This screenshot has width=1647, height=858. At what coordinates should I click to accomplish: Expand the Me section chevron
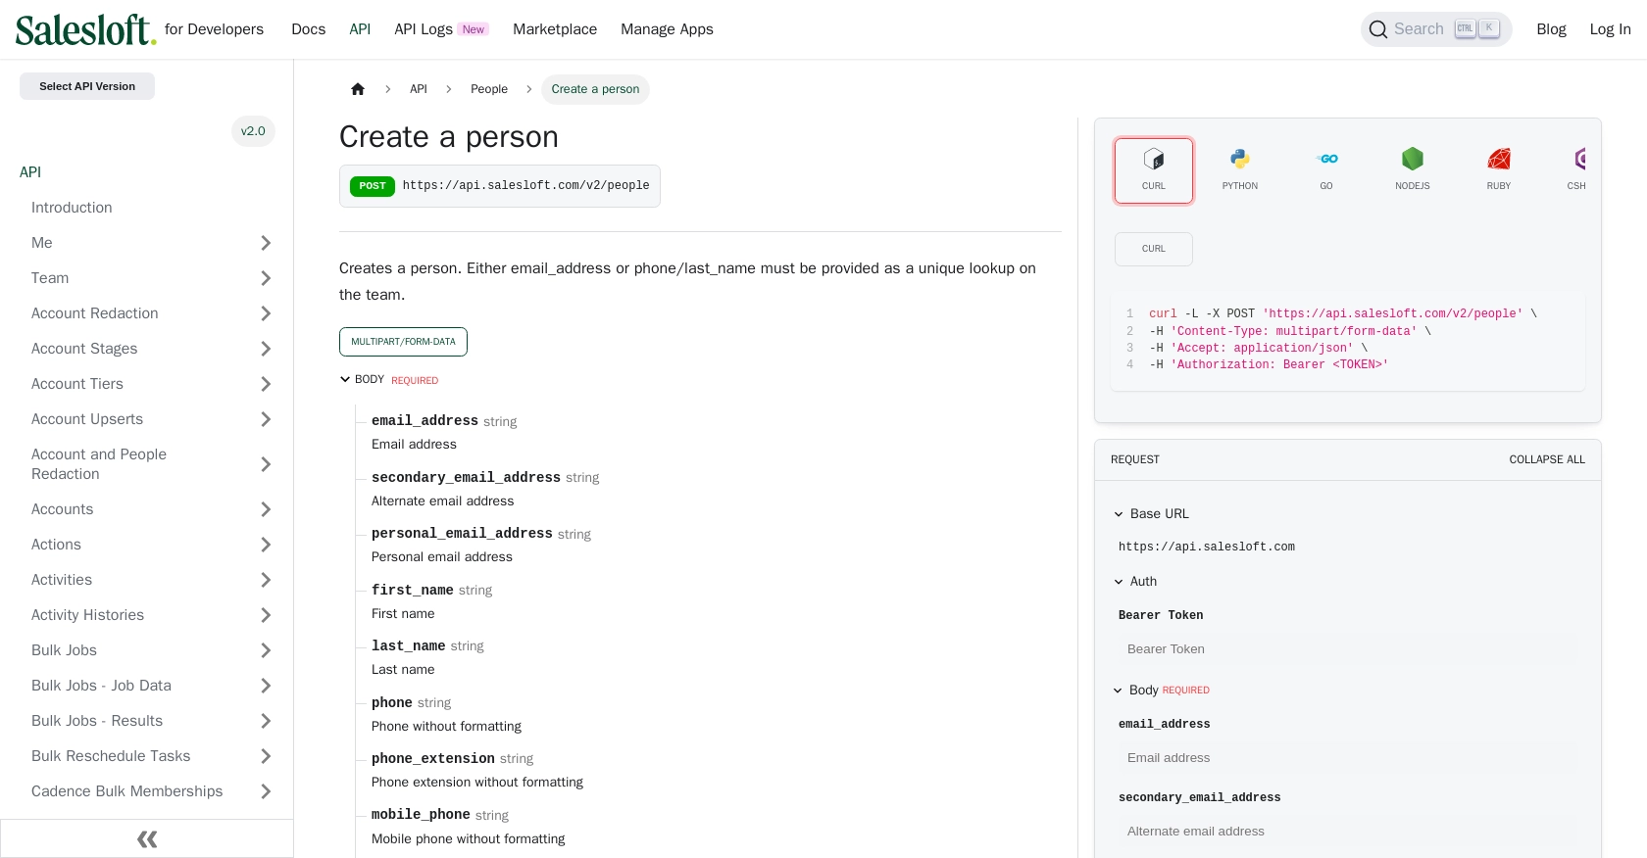266,243
